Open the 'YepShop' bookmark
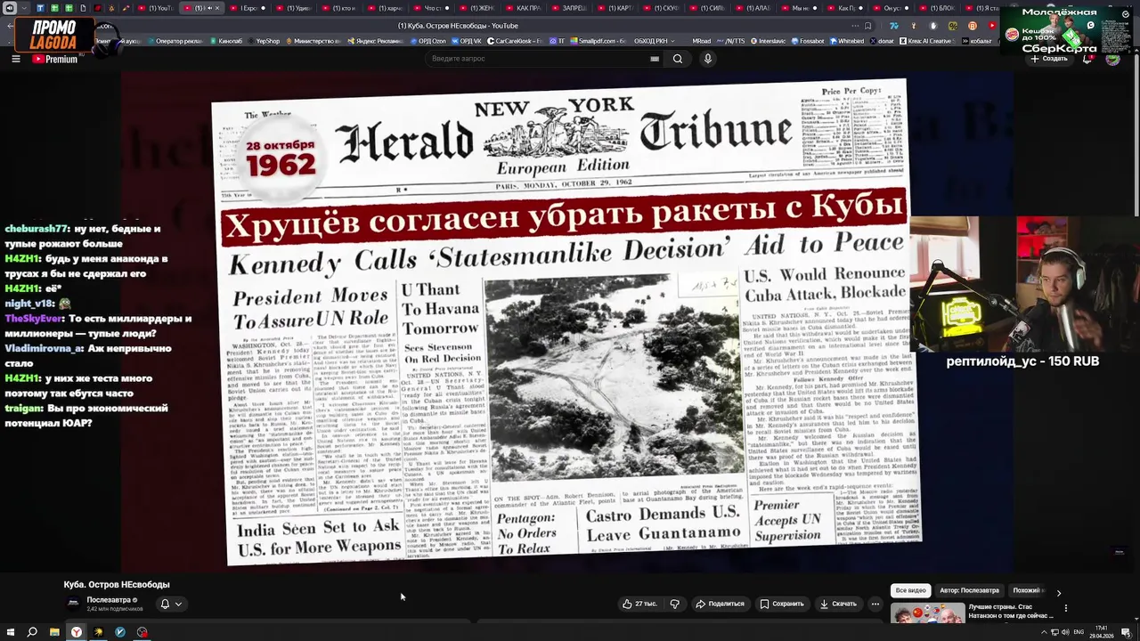Viewport: 1140px width, 641px height. [x=266, y=41]
